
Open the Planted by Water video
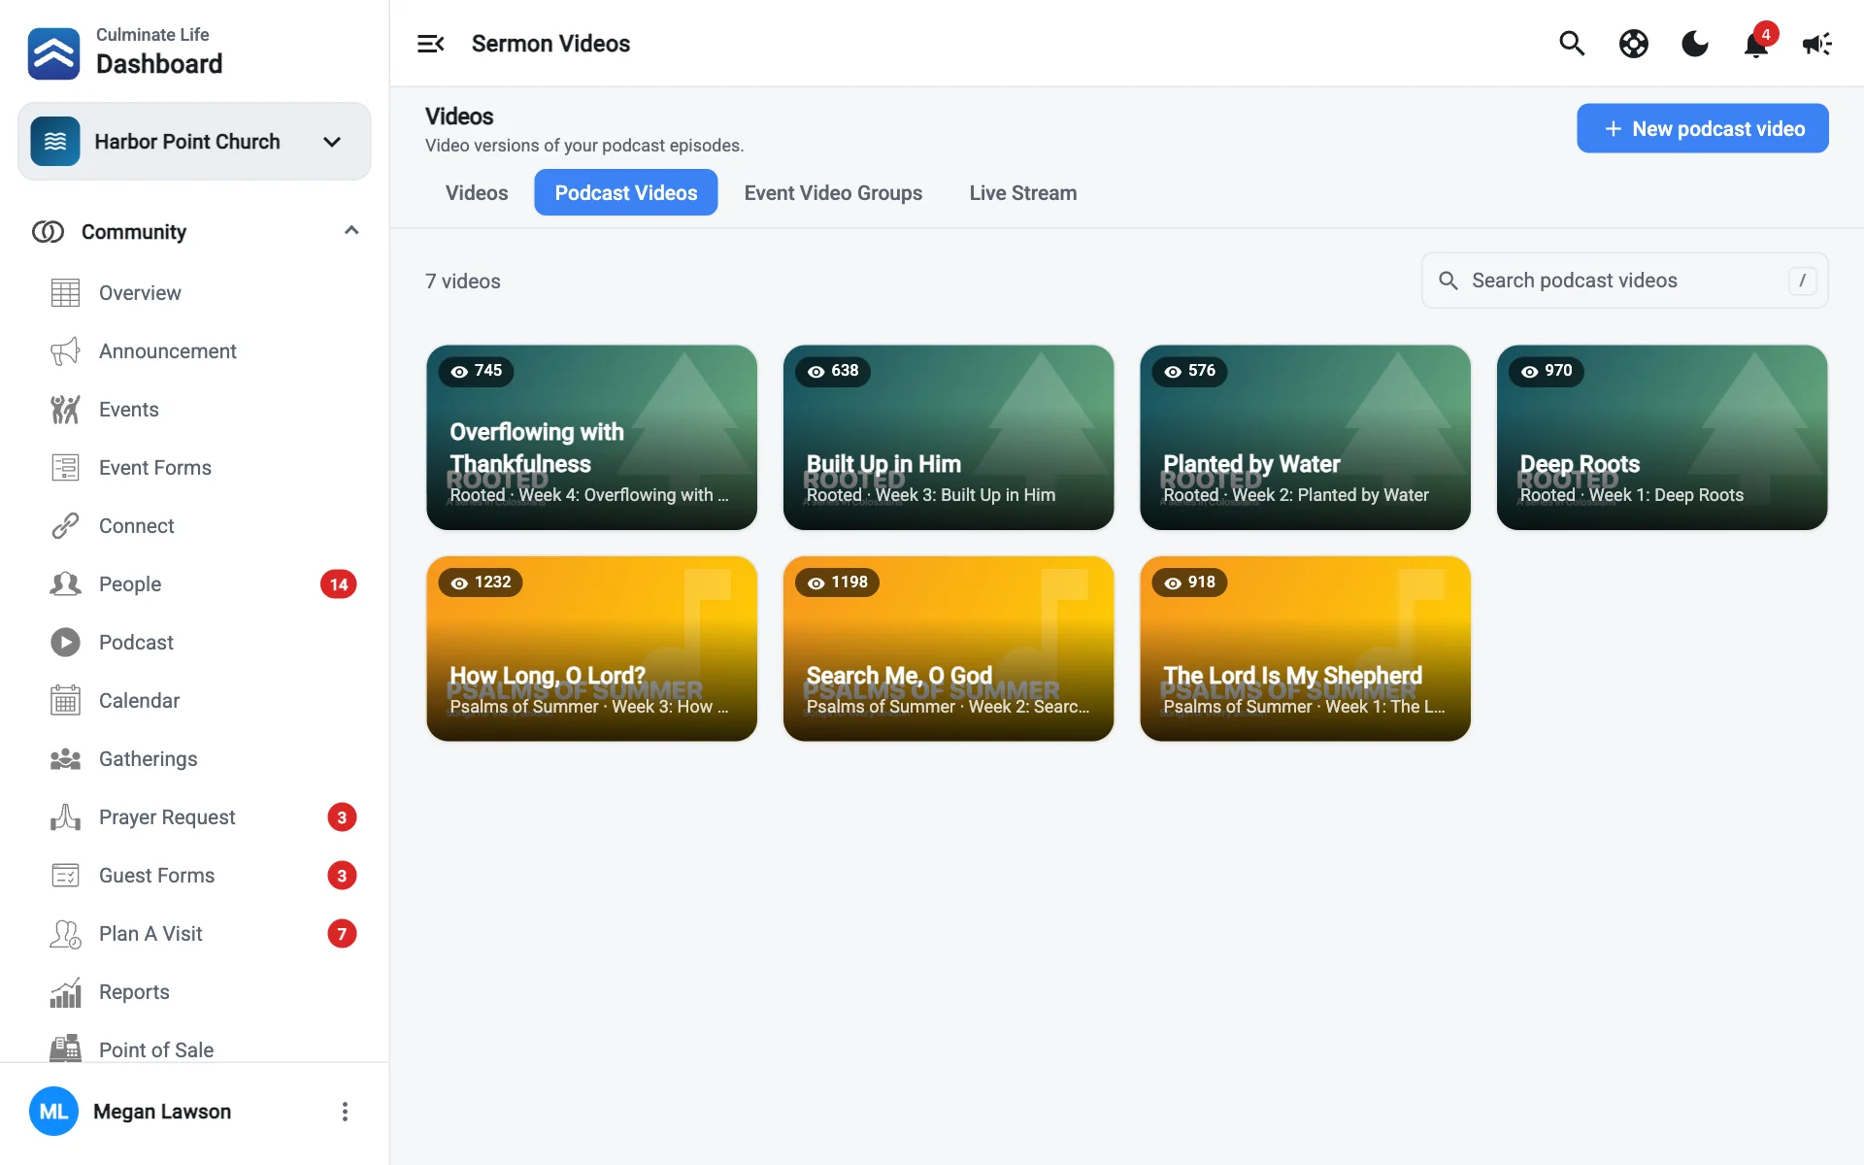tap(1305, 438)
